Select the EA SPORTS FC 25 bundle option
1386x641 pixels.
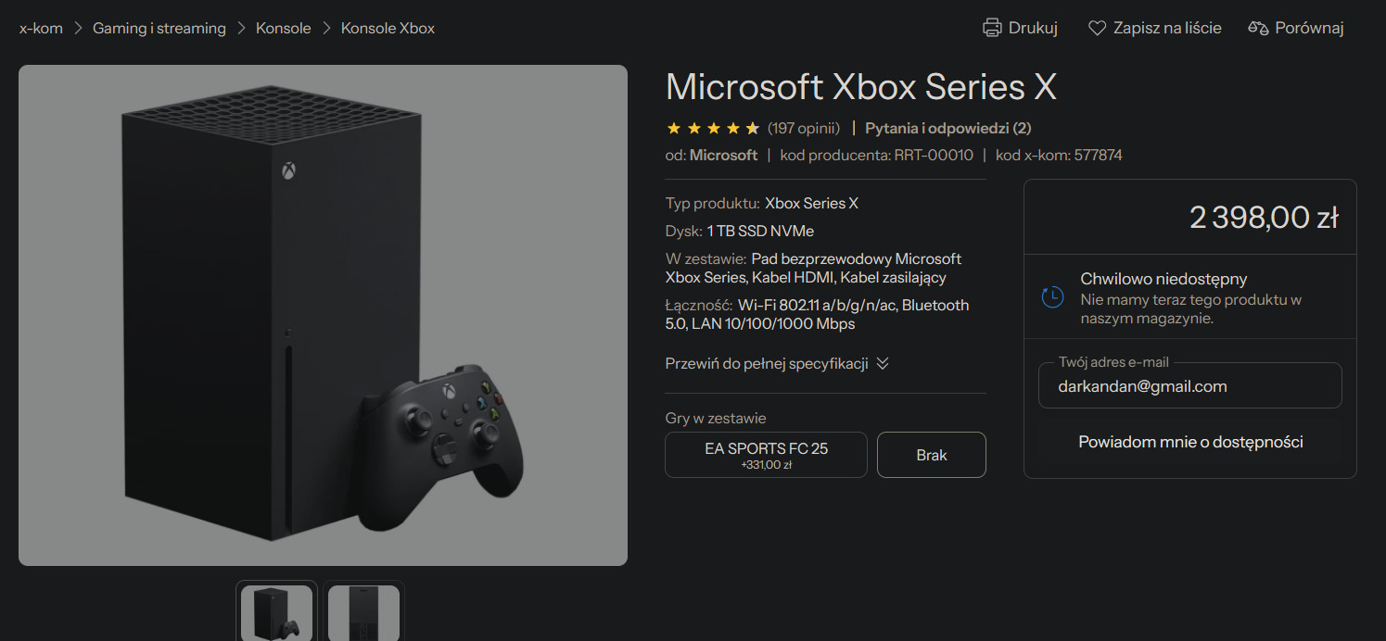766,455
